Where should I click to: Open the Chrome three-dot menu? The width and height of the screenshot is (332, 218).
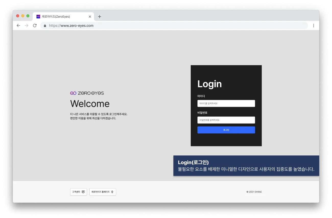314,26
